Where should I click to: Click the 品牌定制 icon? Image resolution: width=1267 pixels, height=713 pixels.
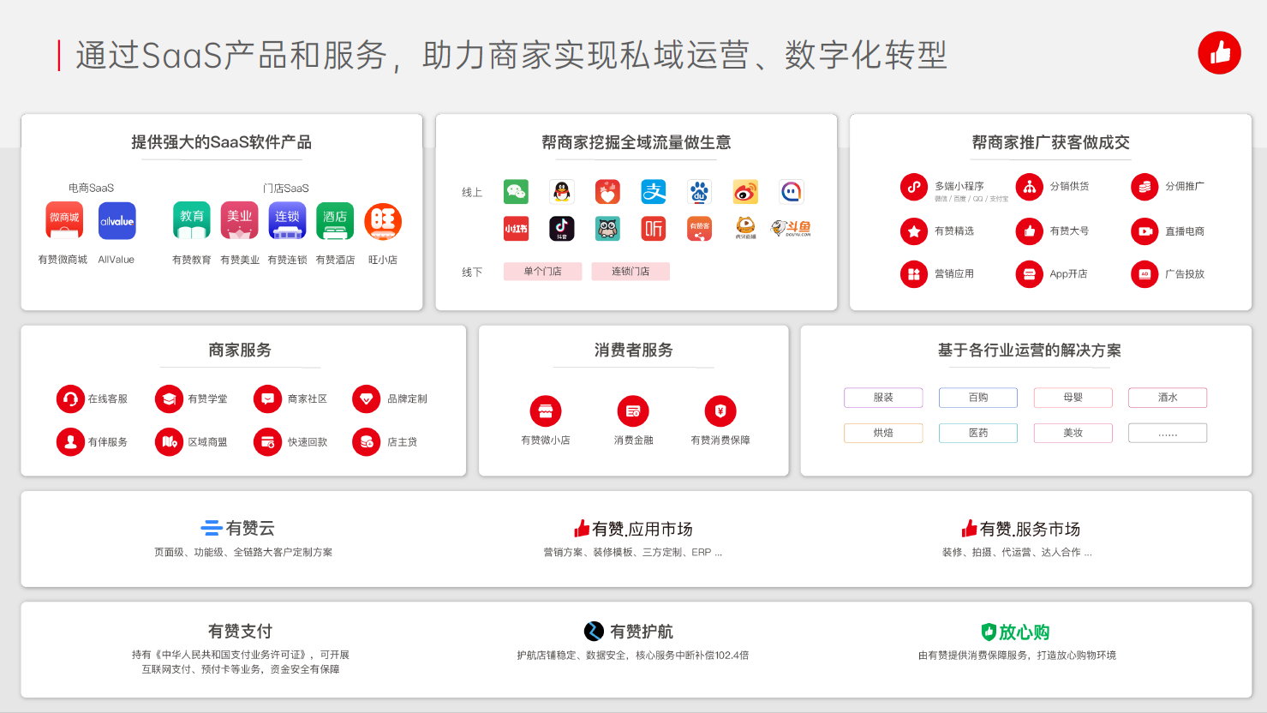pos(366,399)
